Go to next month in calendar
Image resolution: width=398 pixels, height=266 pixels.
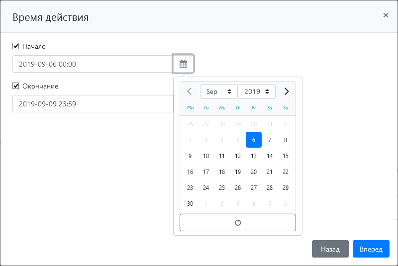(x=286, y=91)
